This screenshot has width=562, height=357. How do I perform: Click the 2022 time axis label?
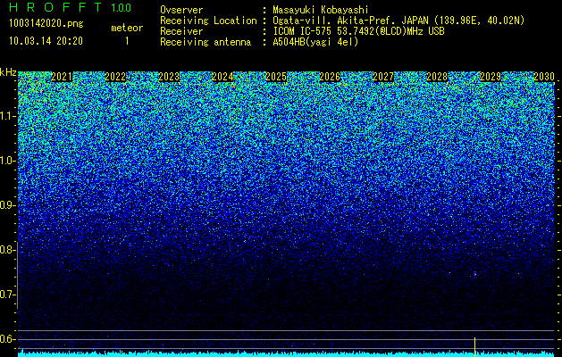coord(115,77)
